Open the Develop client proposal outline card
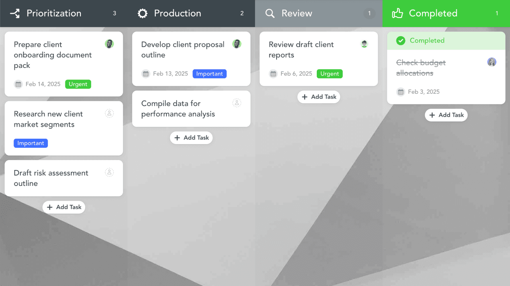The width and height of the screenshot is (510, 286). pyautogui.click(x=183, y=50)
